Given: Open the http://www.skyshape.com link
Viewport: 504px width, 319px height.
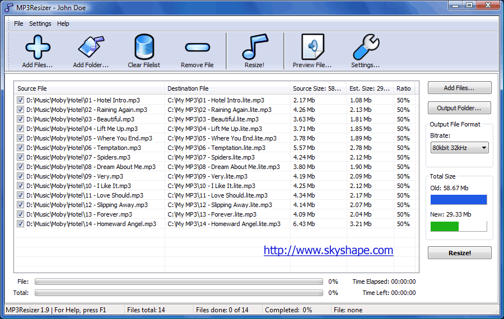Looking at the screenshot, I should (328, 250).
